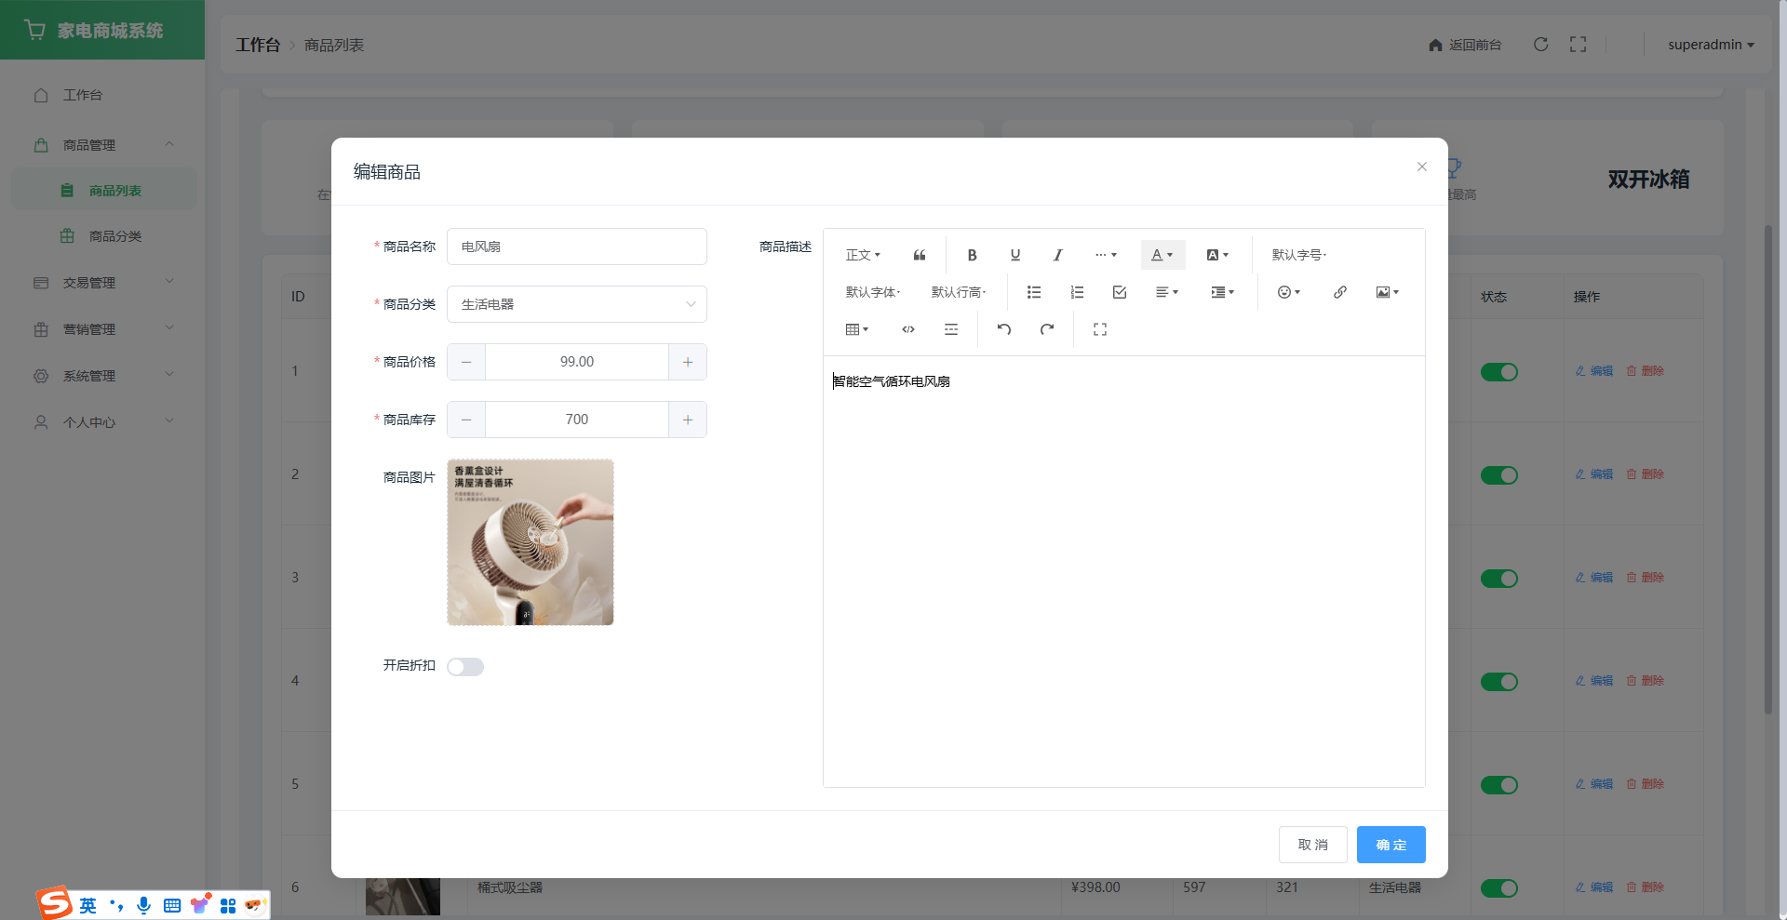
Task: Increase 商品价格 with the plus stepper
Action: (x=687, y=362)
